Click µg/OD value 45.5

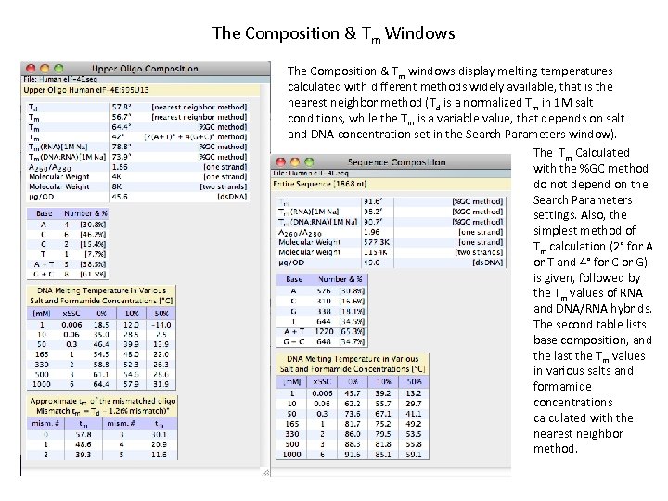120,197
